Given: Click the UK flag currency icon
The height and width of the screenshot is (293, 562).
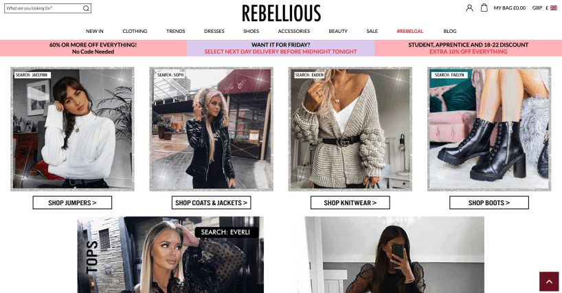Looking at the screenshot, I should pyautogui.click(x=553, y=8).
